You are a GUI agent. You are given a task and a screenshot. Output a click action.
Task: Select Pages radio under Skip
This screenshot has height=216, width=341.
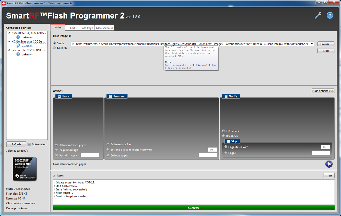pyautogui.click(x=226, y=153)
